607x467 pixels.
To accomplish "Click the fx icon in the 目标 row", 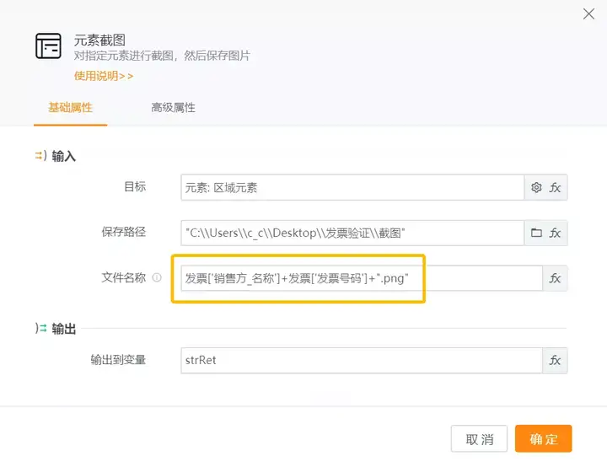I will (x=556, y=188).
